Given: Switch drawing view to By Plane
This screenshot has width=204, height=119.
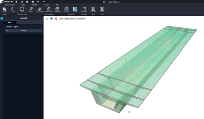Looking at the screenshot, I should tap(66, 10).
